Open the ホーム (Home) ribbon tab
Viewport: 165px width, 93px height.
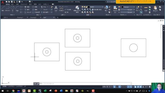coord(8,4)
